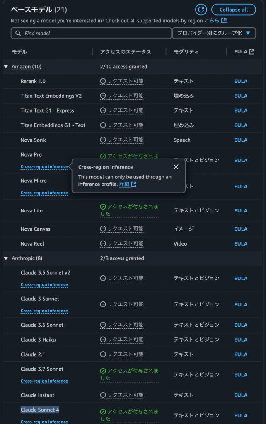
Task: Click リクエスト可能 status for Claude 2.1
Action: (x=122, y=354)
